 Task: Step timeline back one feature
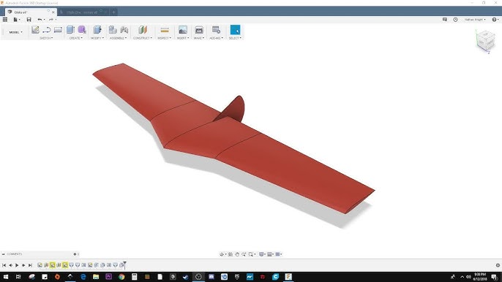(x=10, y=265)
